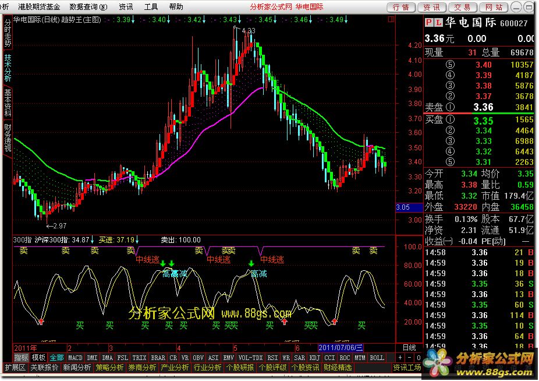
Task: Open the 产业分析 tab
Action: [x=175, y=368]
